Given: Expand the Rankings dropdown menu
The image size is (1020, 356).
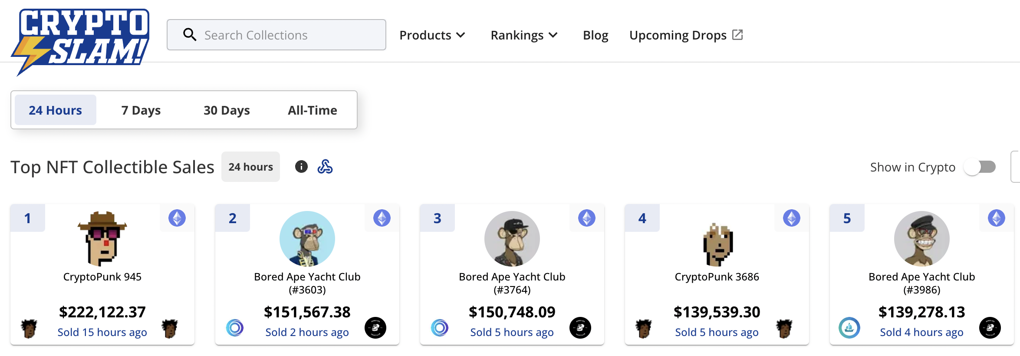Looking at the screenshot, I should (524, 35).
